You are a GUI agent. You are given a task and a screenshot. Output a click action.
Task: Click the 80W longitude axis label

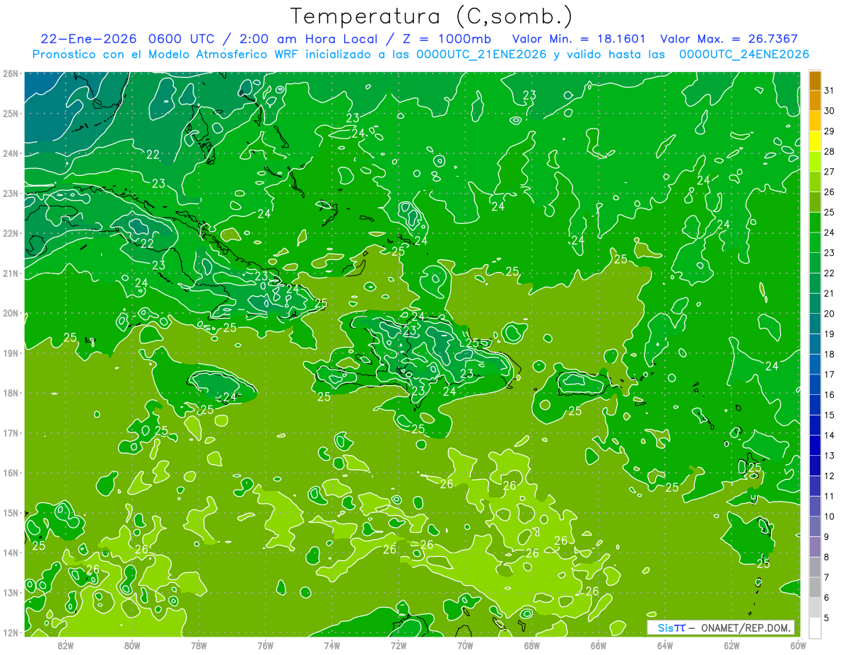pos(132,645)
